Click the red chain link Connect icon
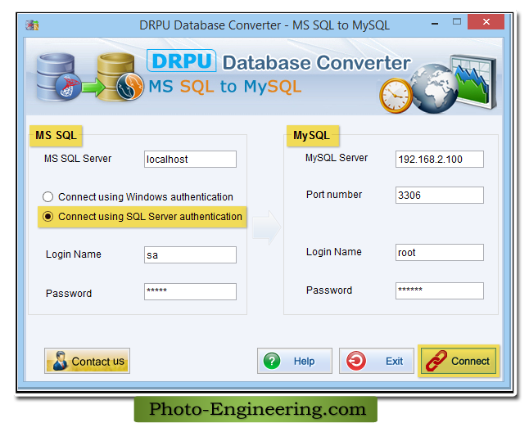529x441 pixels. tap(436, 361)
